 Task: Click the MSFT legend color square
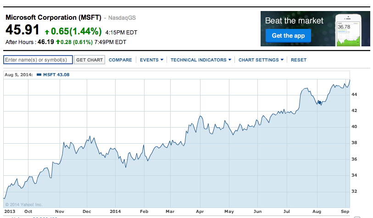tap(39, 74)
